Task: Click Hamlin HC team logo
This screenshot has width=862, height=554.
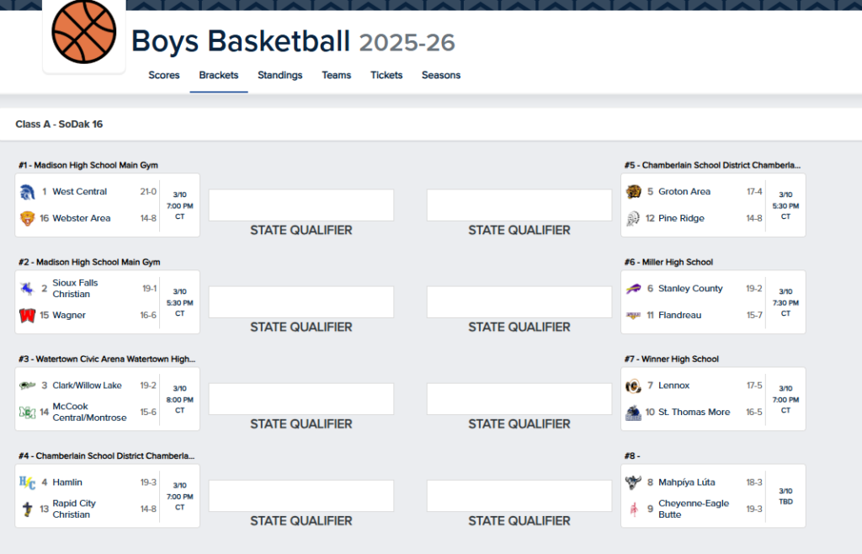Action: click(27, 482)
